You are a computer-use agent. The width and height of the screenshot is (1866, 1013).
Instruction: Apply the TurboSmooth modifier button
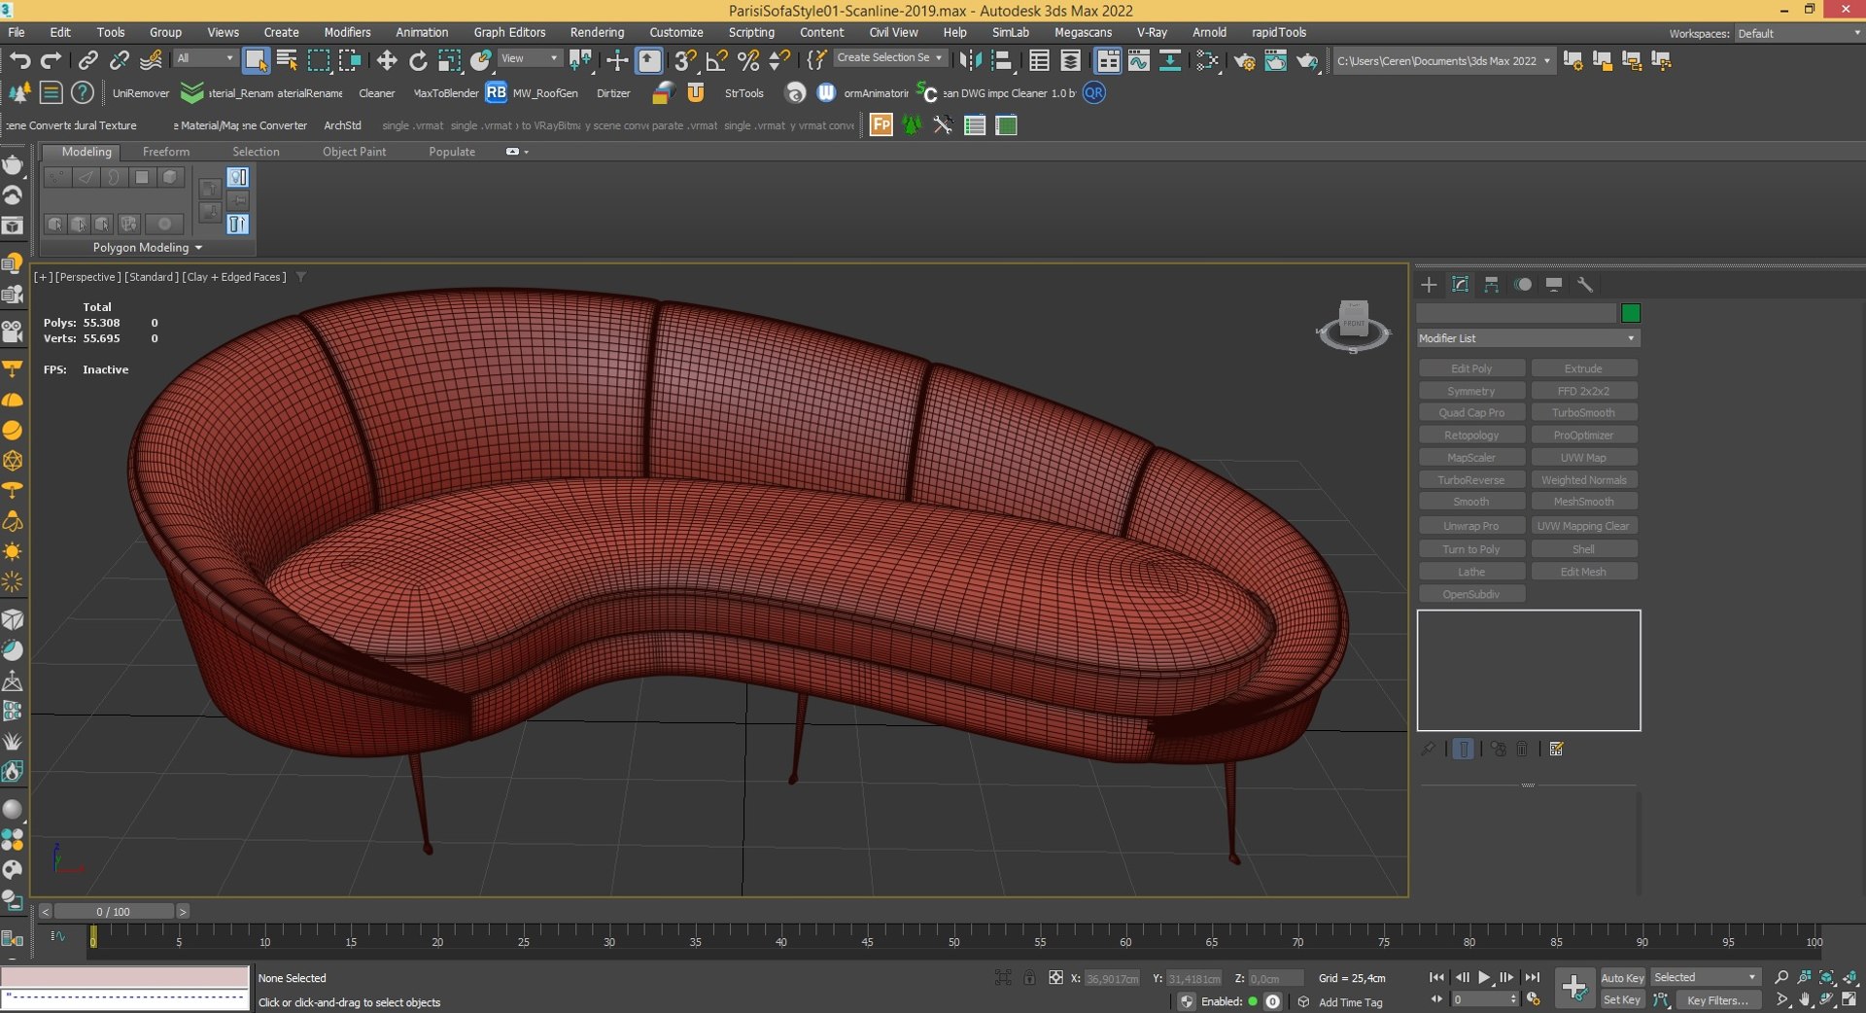point(1583,412)
